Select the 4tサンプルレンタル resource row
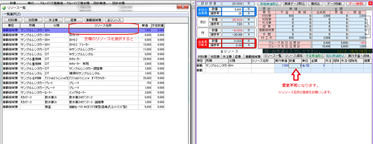Viewport: 373px width, 144px height. click(83, 54)
